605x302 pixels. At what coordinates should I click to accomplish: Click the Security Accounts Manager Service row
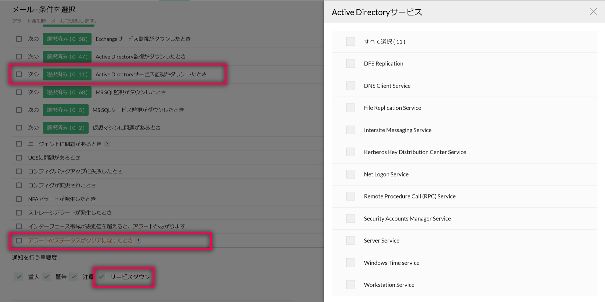click(407, 219)
